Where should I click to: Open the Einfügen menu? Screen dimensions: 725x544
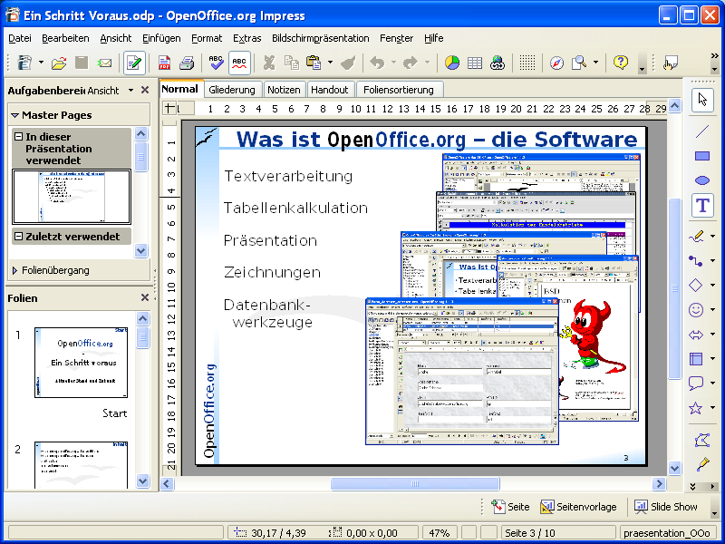coord(160,38)
